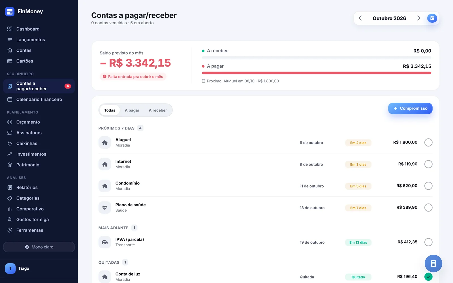Click the A pagar red progress bar

tap(317, 73)
